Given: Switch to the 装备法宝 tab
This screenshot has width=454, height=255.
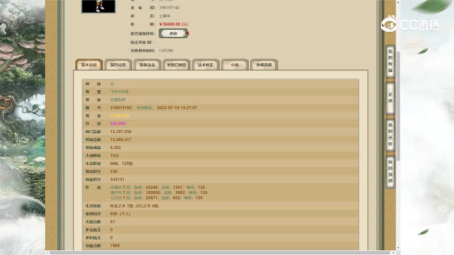Looking at the screenshot, I should click(x=147, y=65).
